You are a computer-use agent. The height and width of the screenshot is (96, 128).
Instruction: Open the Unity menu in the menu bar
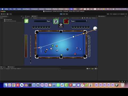point(6,9)
